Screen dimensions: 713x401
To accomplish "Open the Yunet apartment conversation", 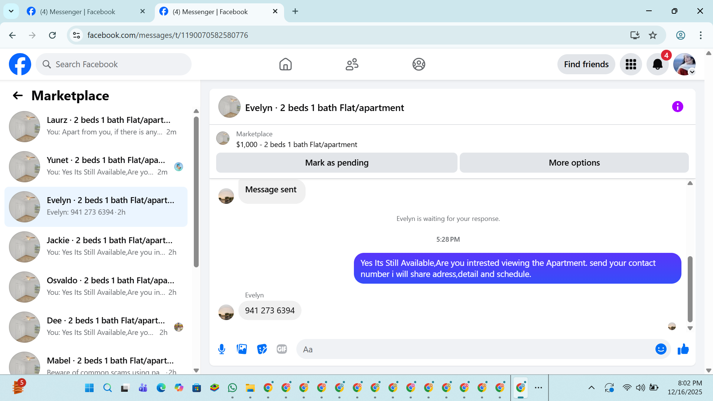I will point(96,166).
